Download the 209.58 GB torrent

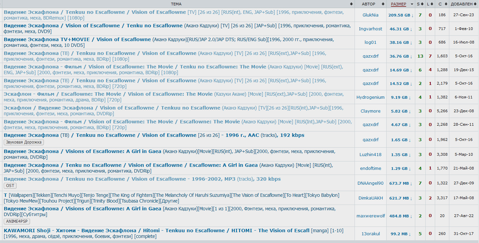[x=401, y=15]
